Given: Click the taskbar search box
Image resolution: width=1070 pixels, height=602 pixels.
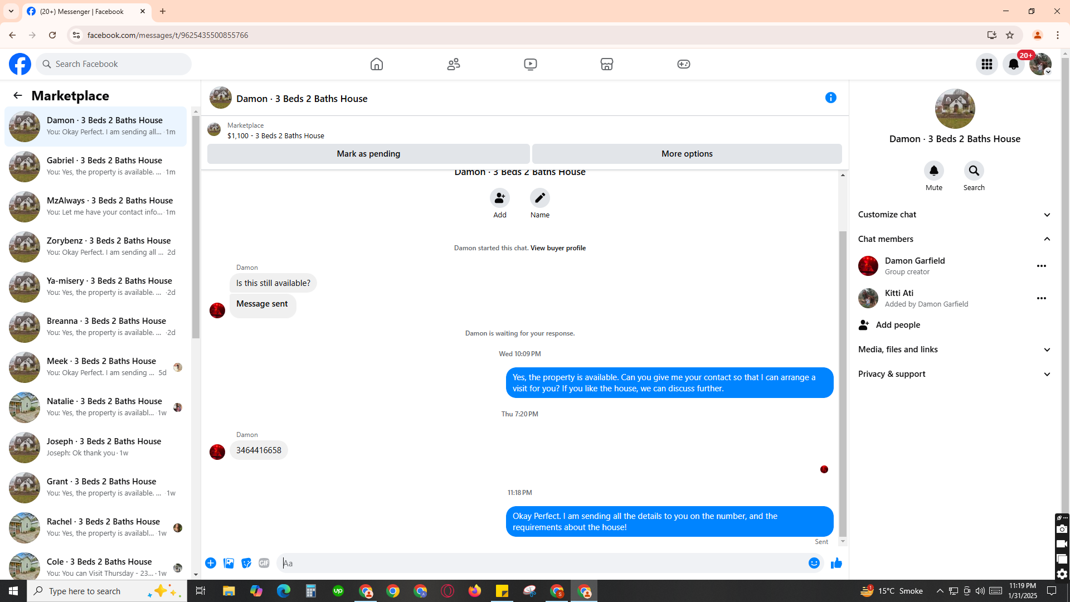Looking at the screenshot, I should [x=107, y=591].
